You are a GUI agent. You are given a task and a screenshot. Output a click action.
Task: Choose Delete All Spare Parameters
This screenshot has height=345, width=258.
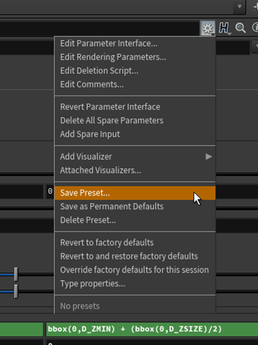pos(111,120)
